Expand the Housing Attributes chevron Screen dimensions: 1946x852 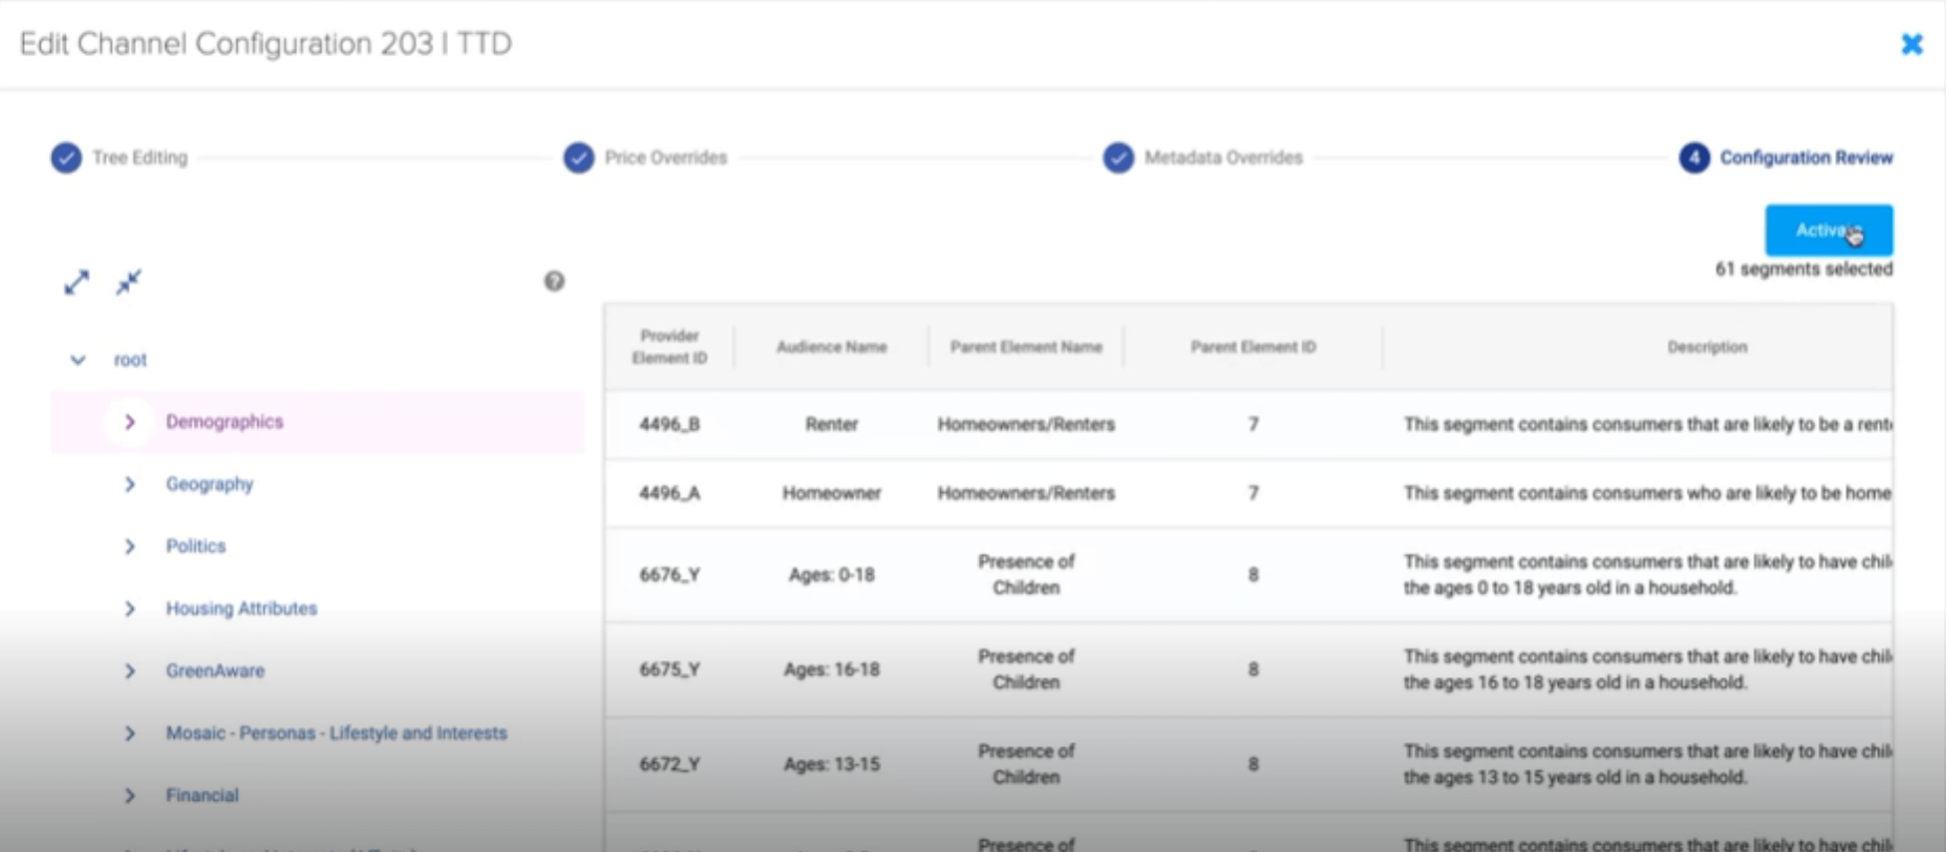click(130, 609)
